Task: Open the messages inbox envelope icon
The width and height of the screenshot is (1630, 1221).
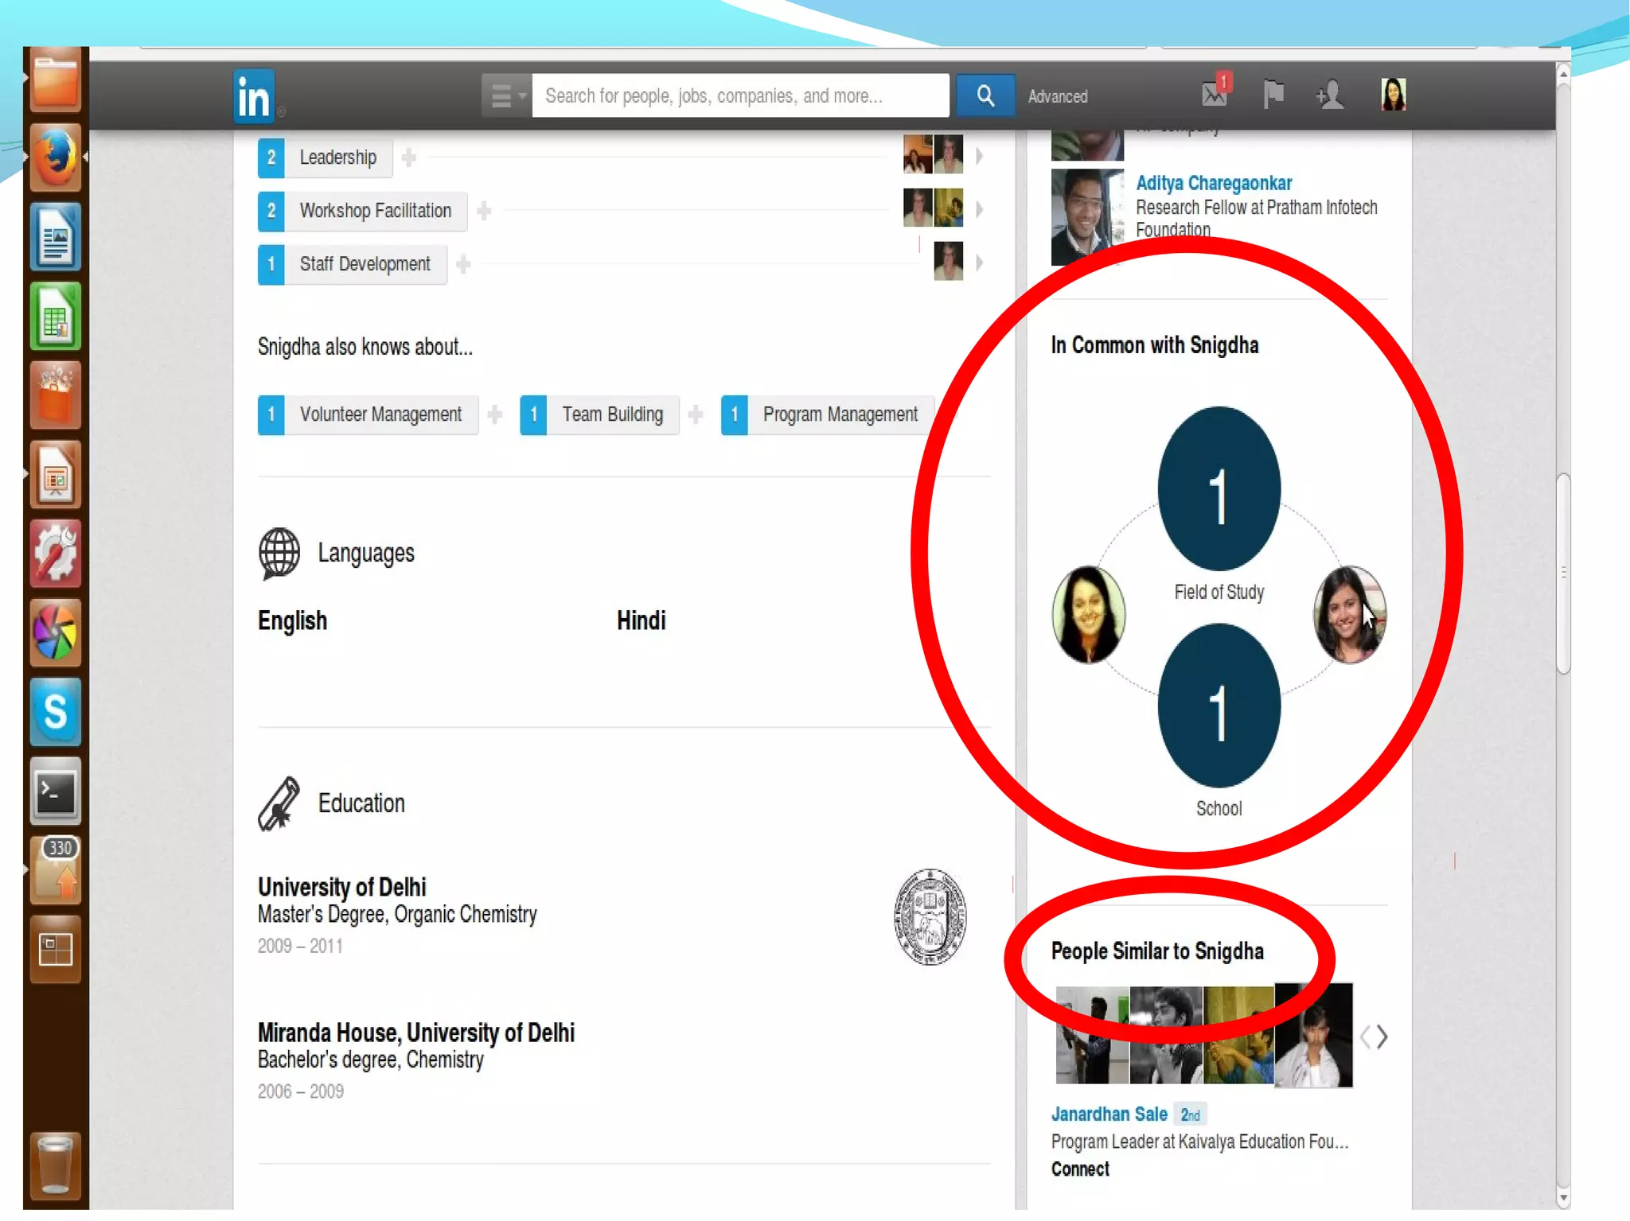Action: pos(1215,94)
